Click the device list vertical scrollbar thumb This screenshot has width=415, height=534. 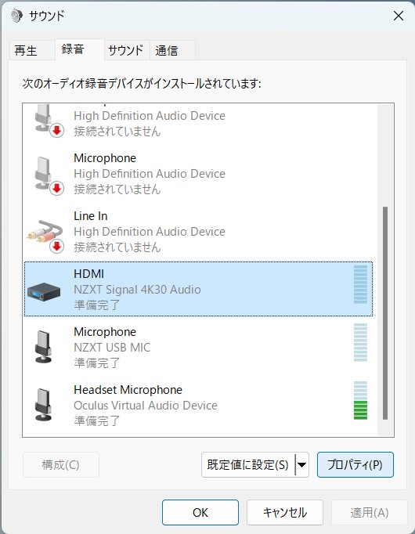tap(385, 313)
